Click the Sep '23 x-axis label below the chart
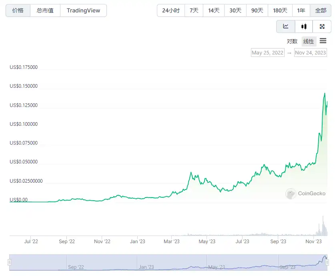 coord(278,242)
